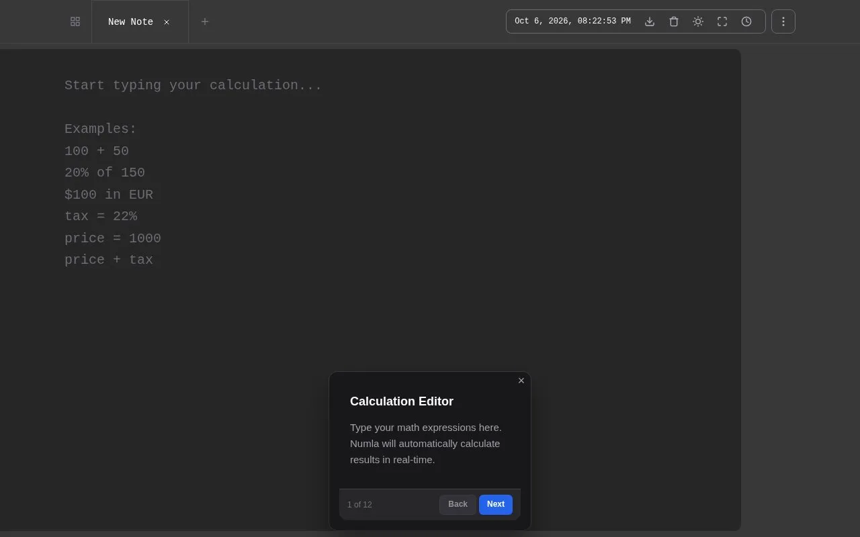Click the 'tax = 22%' example line
The height and width of the screenshot is (537, 860).
click(101, 216)
